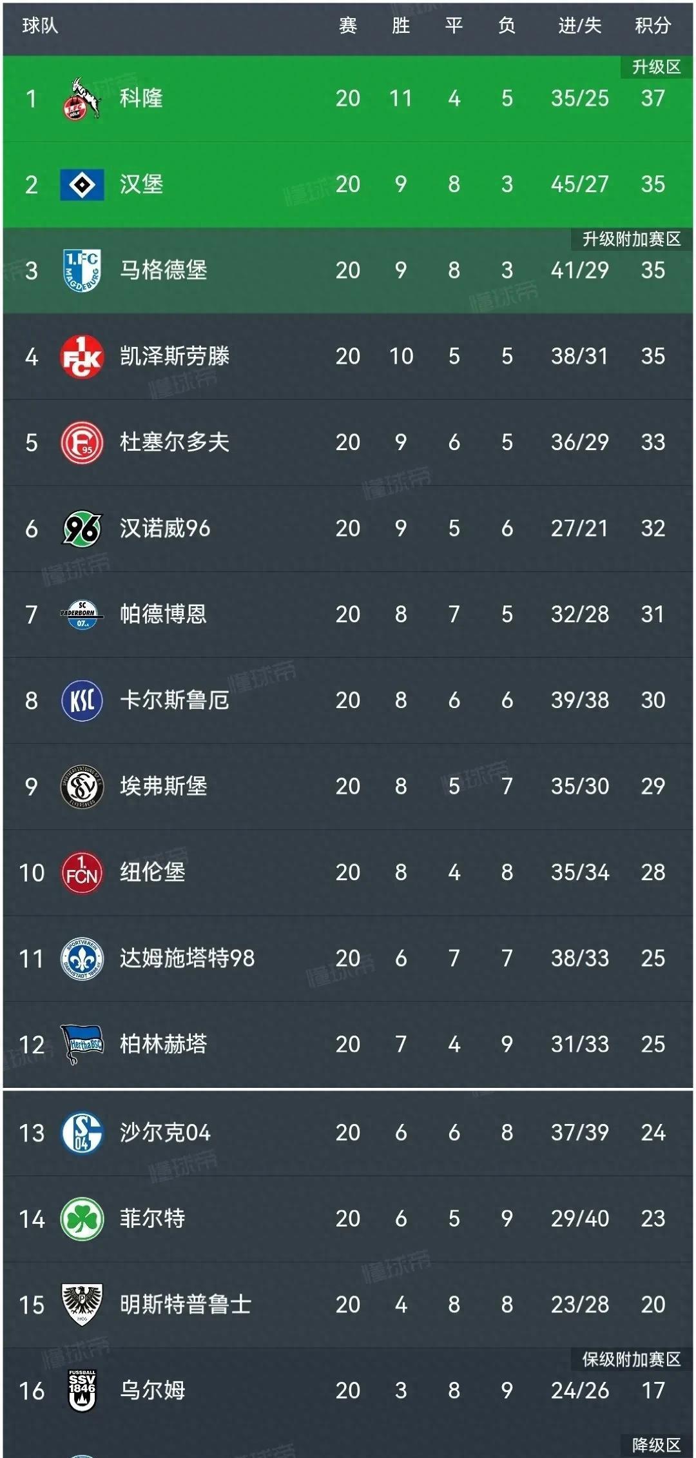Click the KSC 卡尔斯鲁厄 crest
The image size is (696, 1458).
[x=82, y=700]
